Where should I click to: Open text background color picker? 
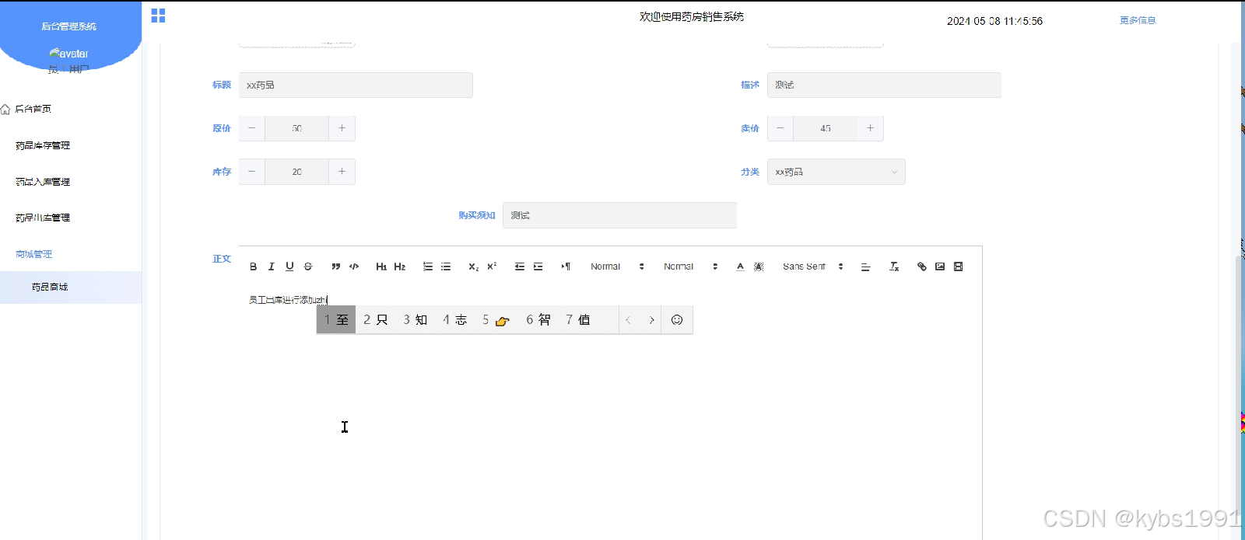pyautogui.click(x=759, y=267)
